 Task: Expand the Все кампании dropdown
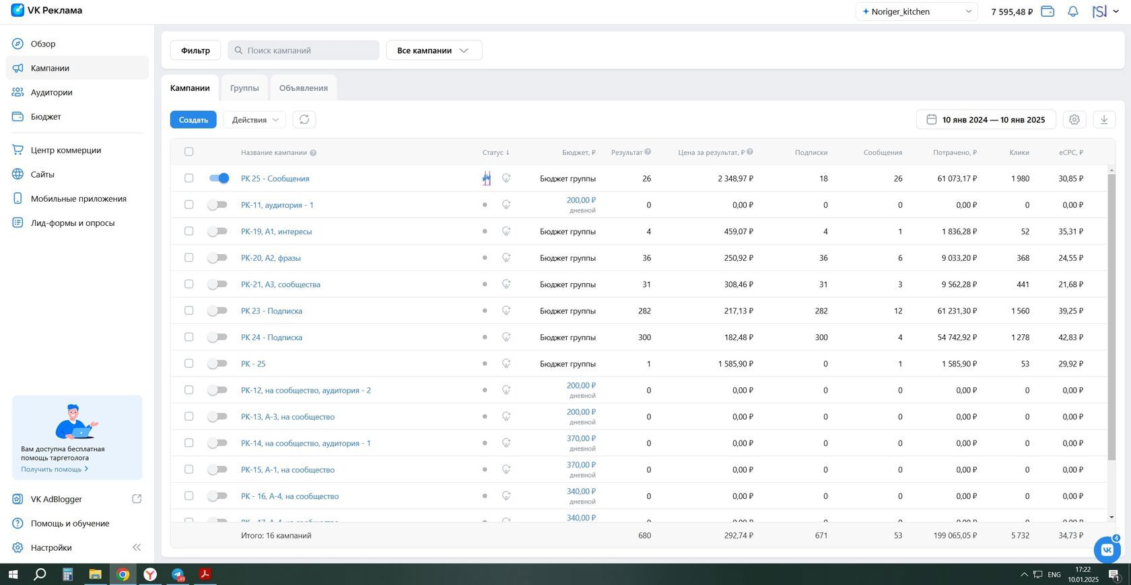point(434,50)
